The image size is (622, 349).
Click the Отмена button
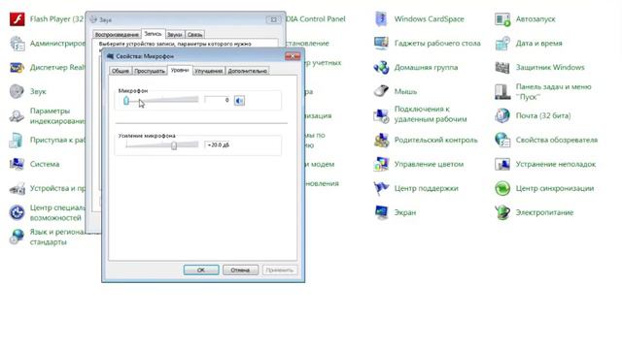(240, 270)
